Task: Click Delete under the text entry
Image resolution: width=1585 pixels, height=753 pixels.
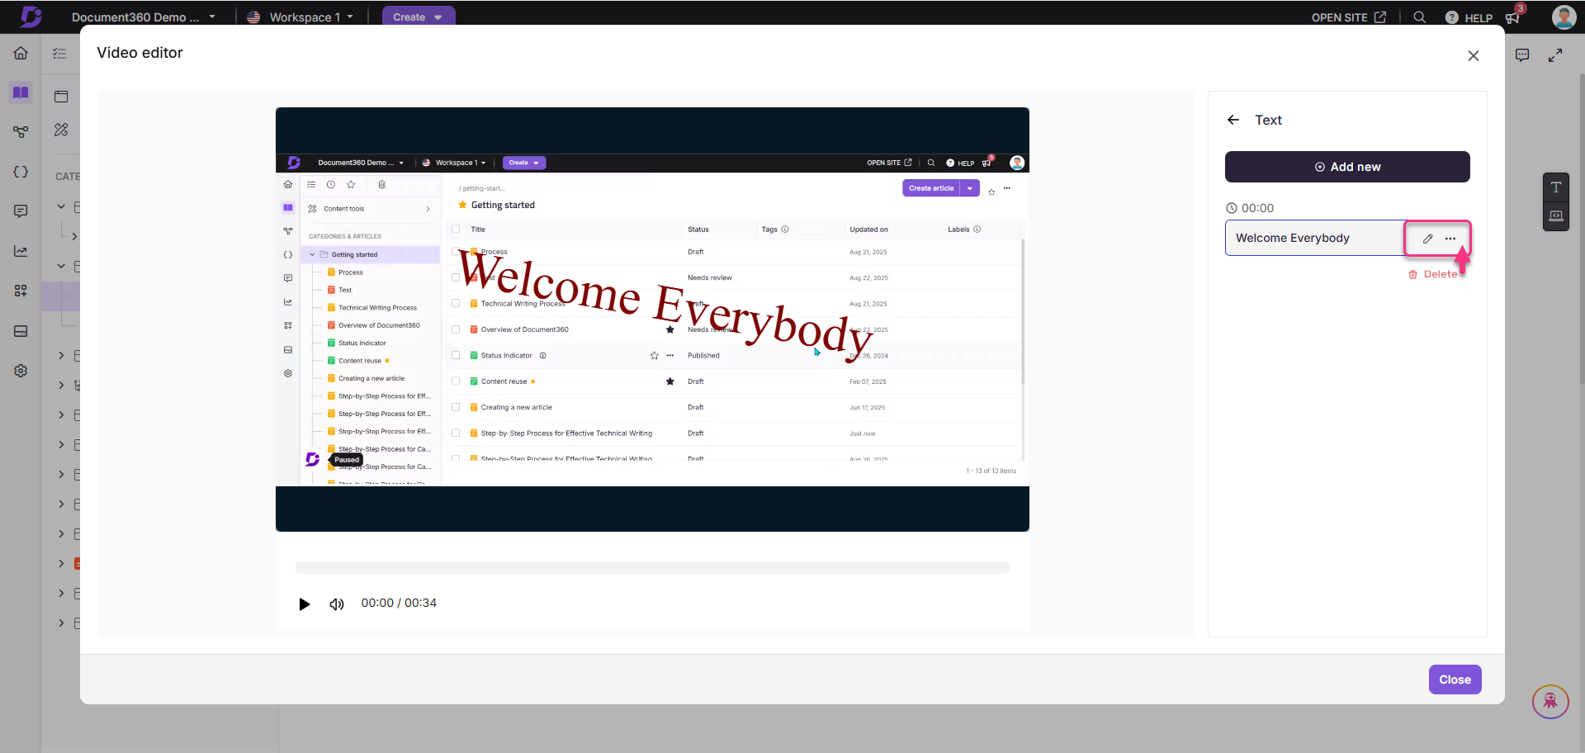Action: (x=1433, y=274)
